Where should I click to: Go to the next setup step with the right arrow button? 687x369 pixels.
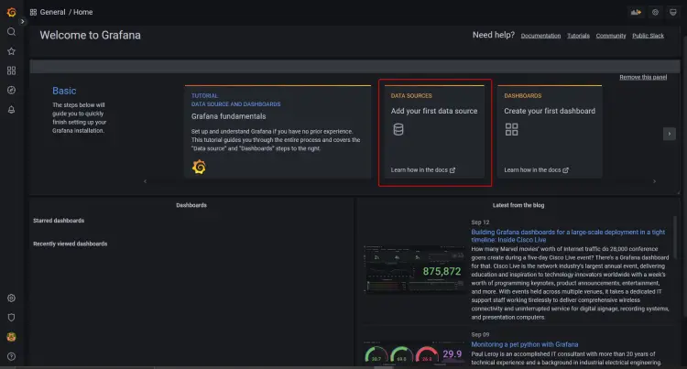pyautogui.click(x=669, y=134)
